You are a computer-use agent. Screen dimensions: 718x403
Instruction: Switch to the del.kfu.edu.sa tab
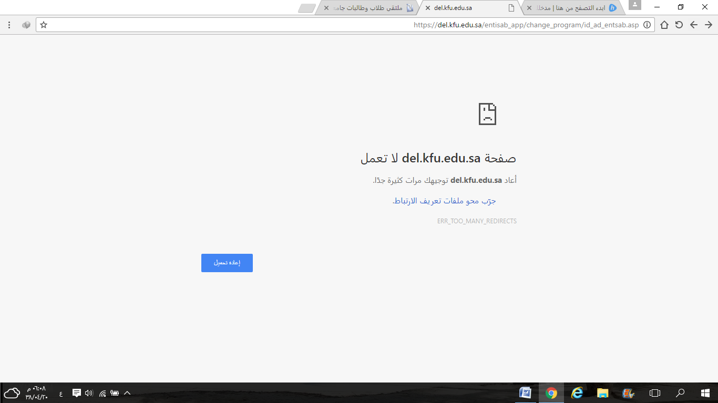(469, 8)
